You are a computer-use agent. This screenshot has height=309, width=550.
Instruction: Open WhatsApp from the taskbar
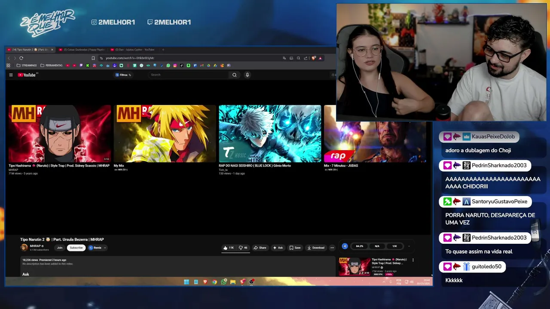click(x=224, y=282)
